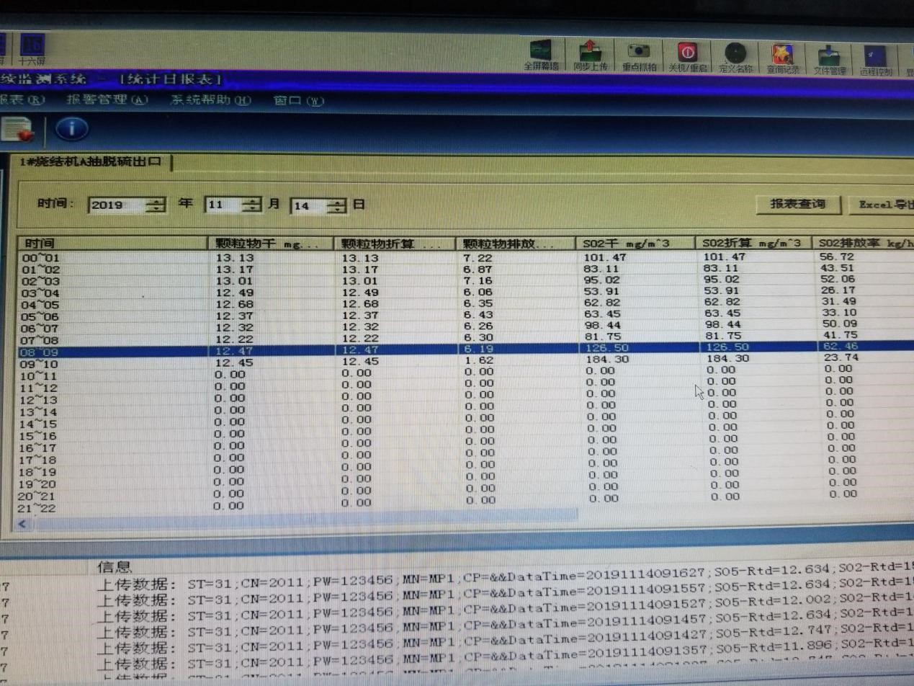Click the 全屏幕墙 full-screen wall icon

[x=545, y=53]
